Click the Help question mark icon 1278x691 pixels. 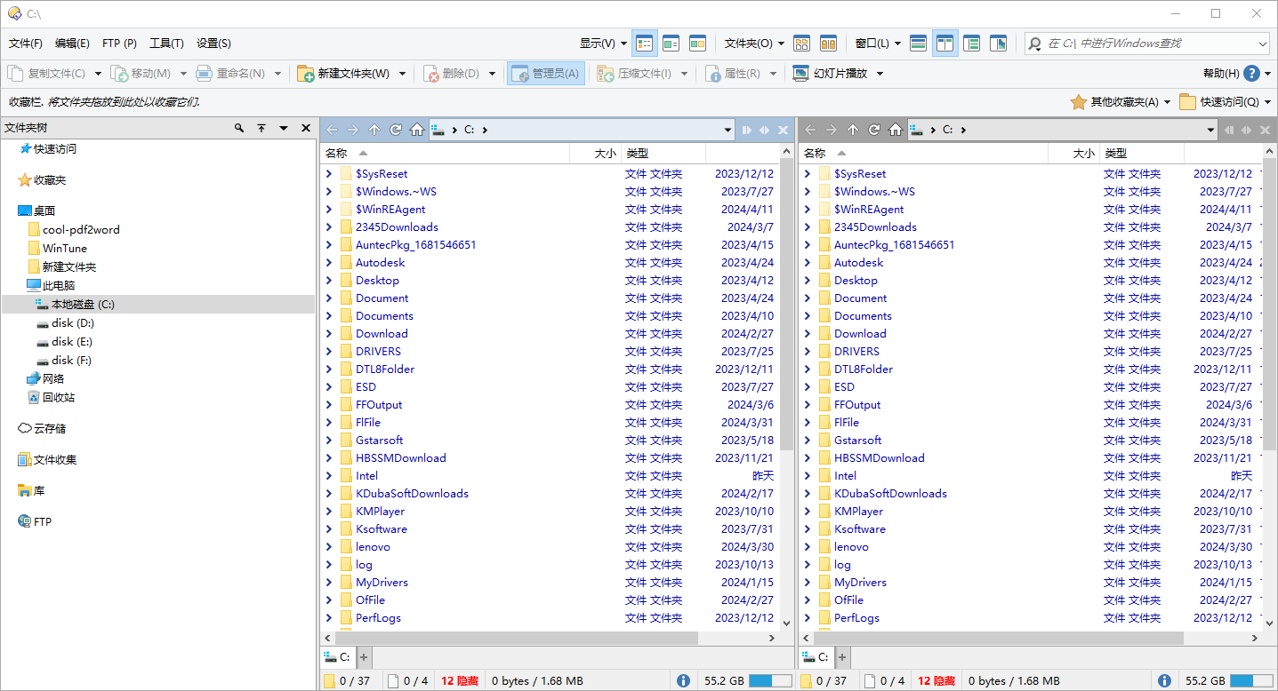pyautogui.click(x=1251, y=74)
